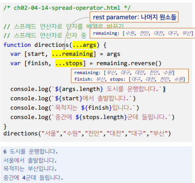
Task: Click 'var [finish,' declaration
Action: tap(31, 63)
